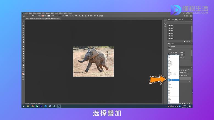Expand the 紫色 gradient folder

[x=168, y=31]
